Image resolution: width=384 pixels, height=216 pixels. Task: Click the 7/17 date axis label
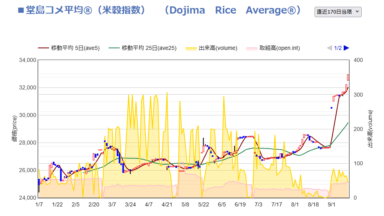pyautogui.click(x=277, y=204)
